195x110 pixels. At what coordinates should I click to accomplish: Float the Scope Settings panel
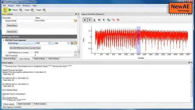[x=76, y=14]
